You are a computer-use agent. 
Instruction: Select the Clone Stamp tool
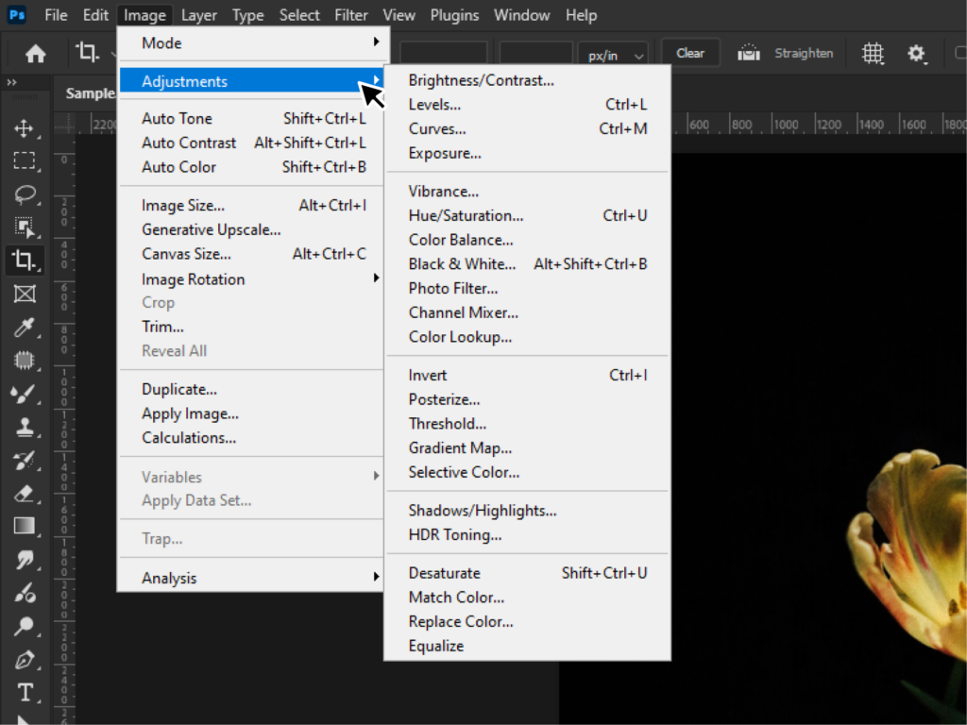coord(25,428)
